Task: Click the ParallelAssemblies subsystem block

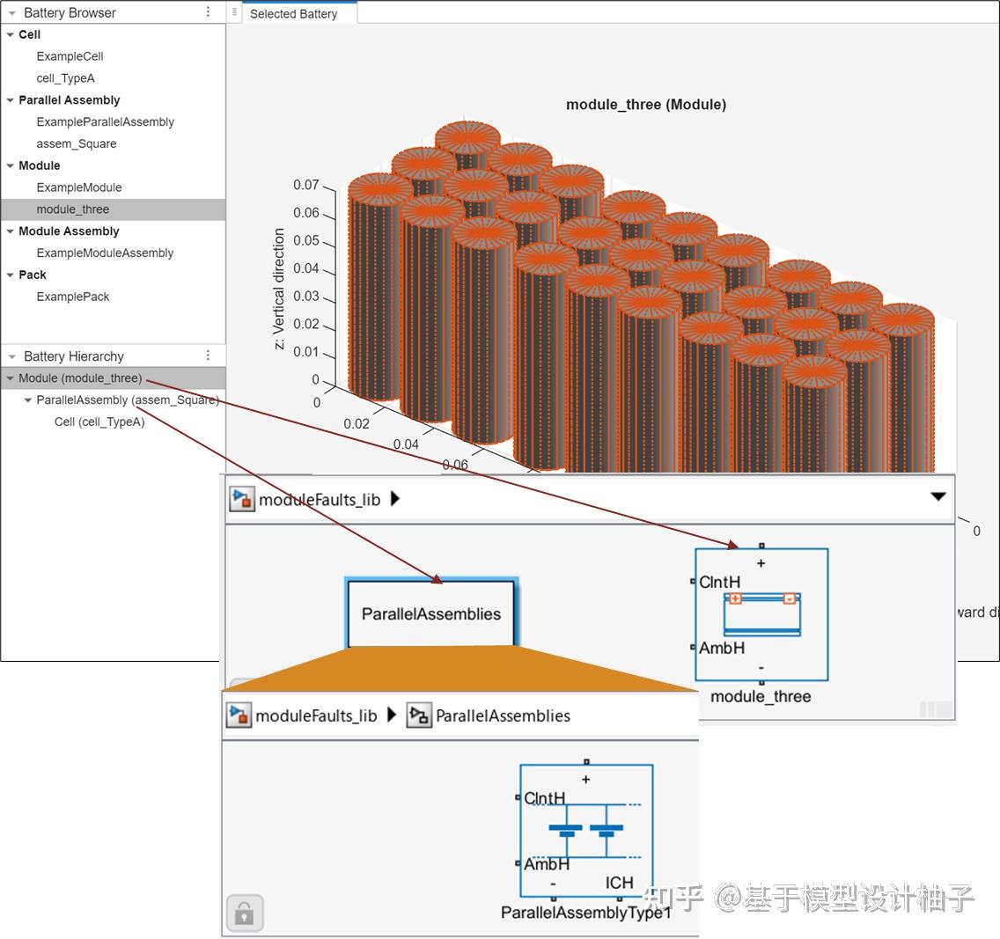Action: pyautogui.click(x=431, y=613)
